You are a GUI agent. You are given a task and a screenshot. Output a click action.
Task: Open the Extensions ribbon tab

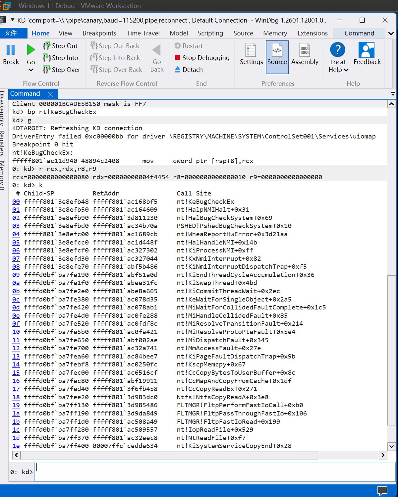coord(313,33)
